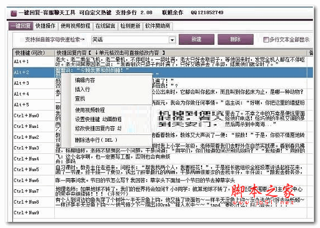Select the Ctrl+Num9 hotkey cell

coord(34,213)
